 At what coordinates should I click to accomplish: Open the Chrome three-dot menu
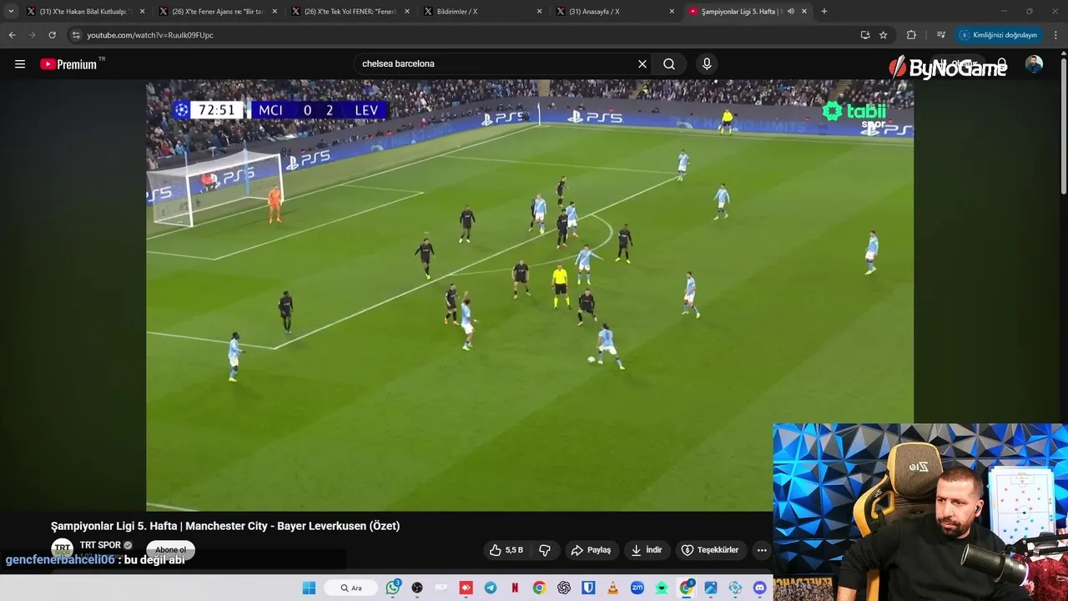coord(1056,35)
